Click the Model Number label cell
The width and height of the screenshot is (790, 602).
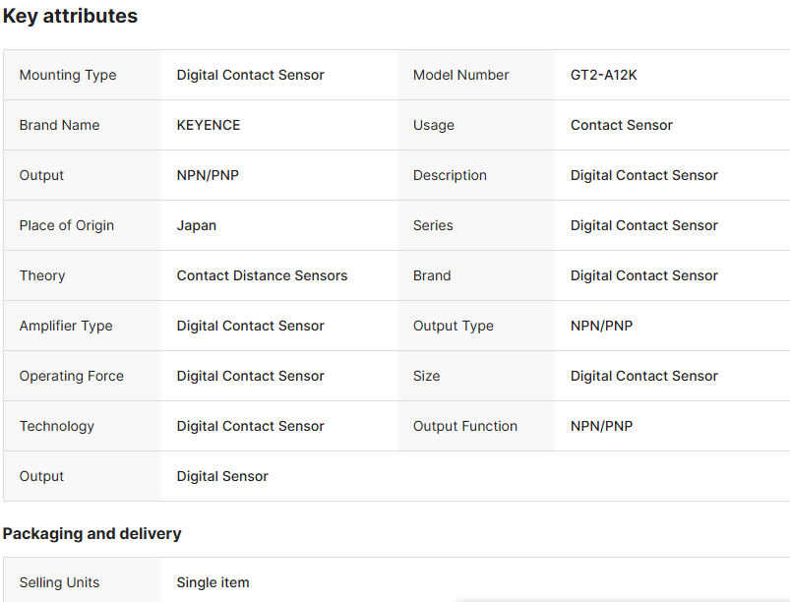tap(460, 75)
